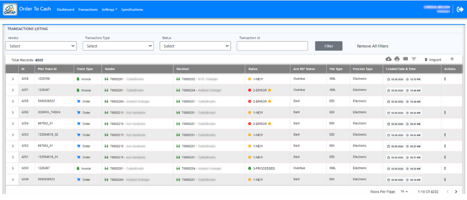Click Ptnr Trans Id 132564019_02
The height and width of the screenshot is (200, 467).
coord(48,135)
